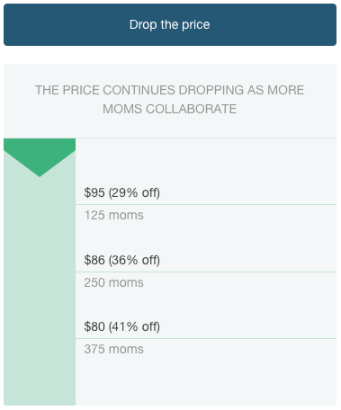Screen dimensions: 341x410
Task: Click the 29% off discount text
Action: tap(134, 192)
